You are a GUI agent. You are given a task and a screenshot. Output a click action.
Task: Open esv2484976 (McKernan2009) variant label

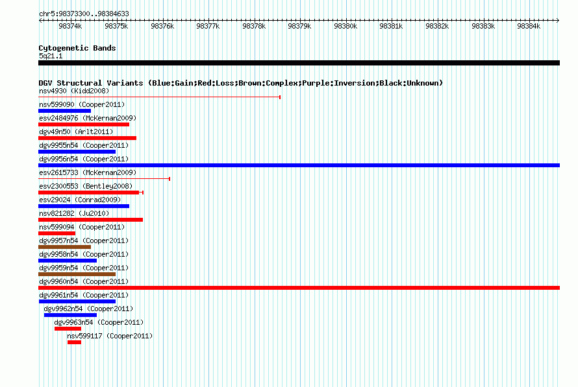88,118
